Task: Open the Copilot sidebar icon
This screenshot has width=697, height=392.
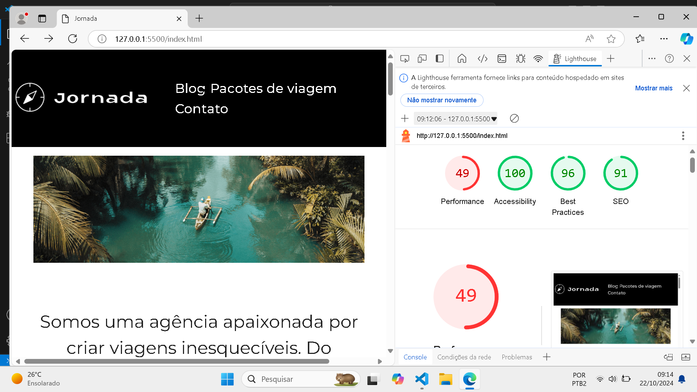Action: (x=686, y=39)
